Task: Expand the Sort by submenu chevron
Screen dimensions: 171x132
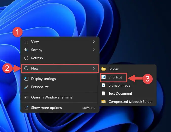Action: (x=94, y=50)
